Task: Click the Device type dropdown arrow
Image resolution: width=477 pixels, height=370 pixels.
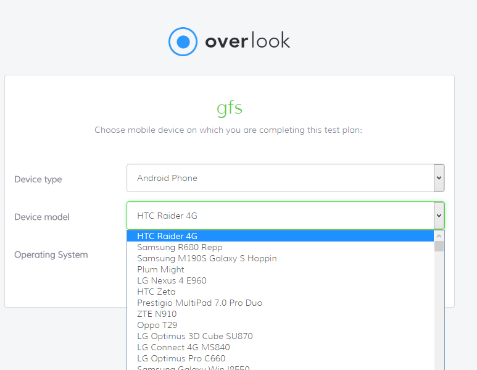Action: point(439,178)
